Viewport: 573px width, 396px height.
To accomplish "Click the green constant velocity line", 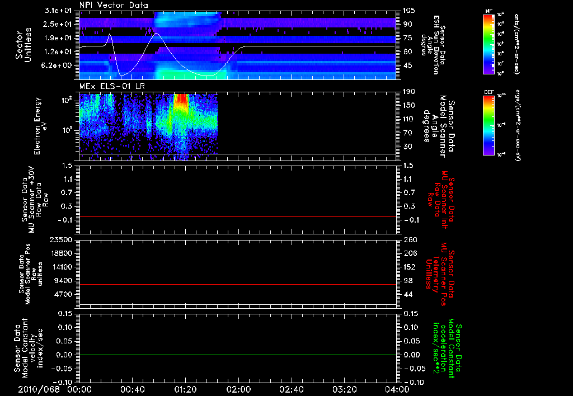I will [x=237, y=355].
